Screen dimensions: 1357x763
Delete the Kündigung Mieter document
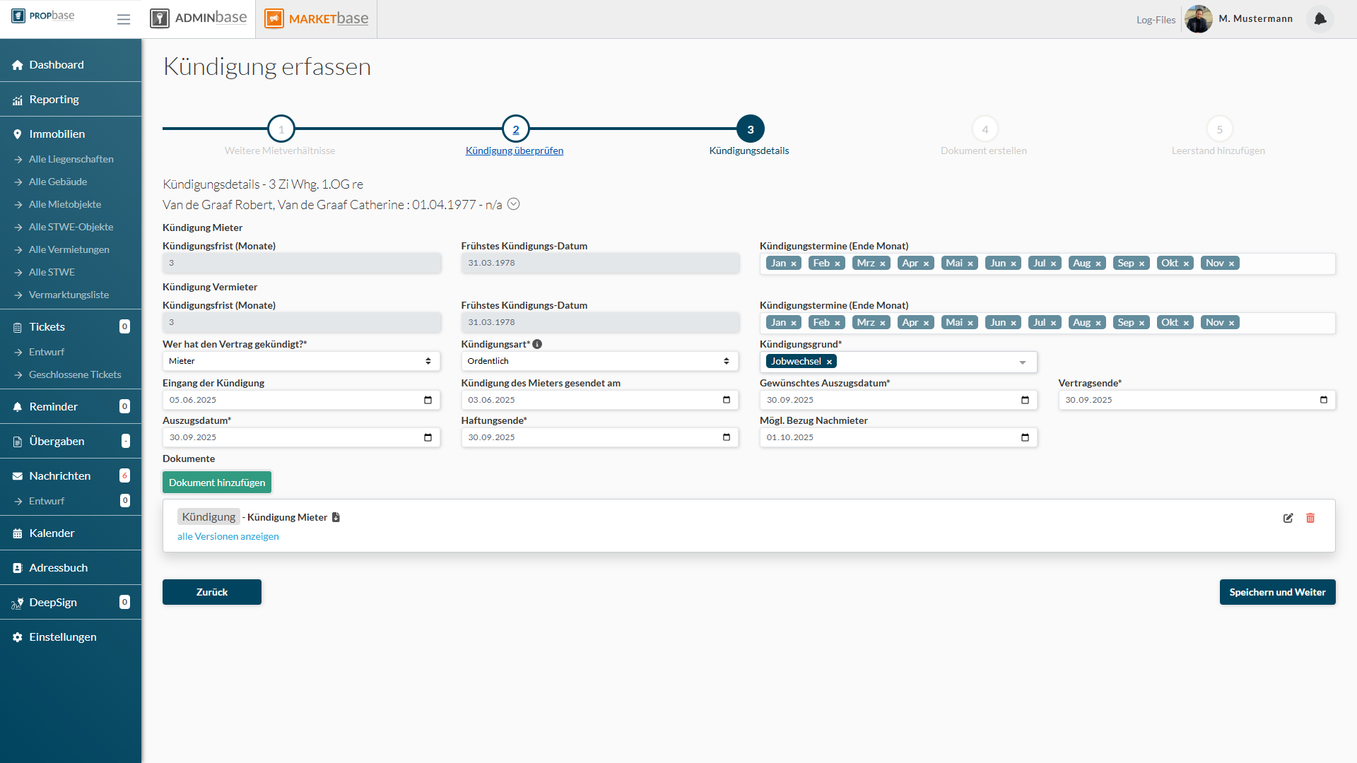[1310, 518]
